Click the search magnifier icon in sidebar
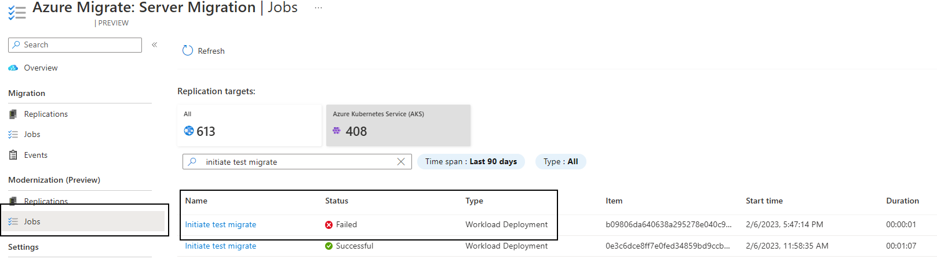This screenshot has height=259, width=937. click(16, 45)
